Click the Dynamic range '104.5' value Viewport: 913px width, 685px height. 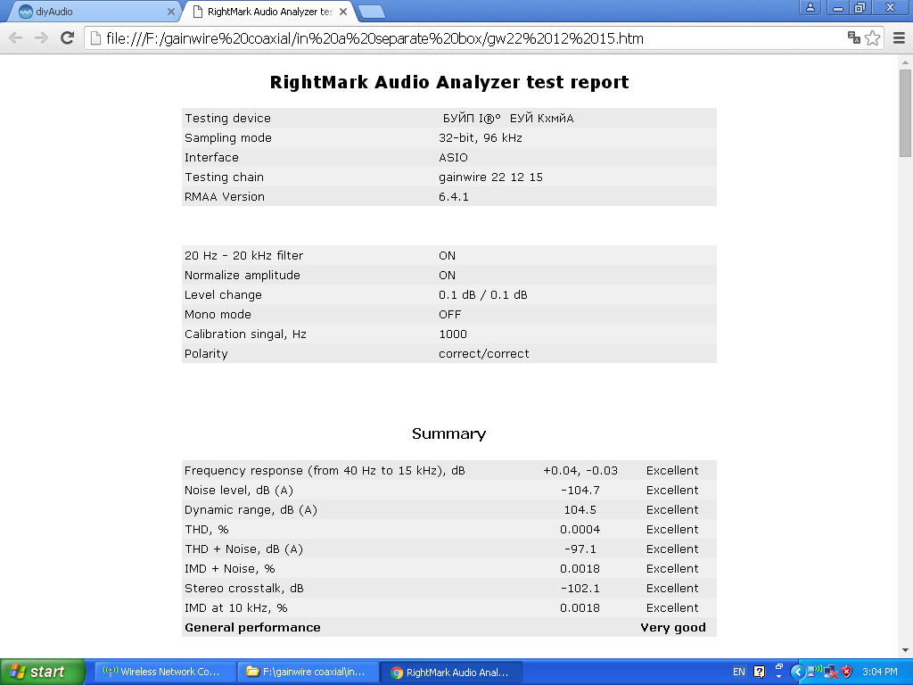pyautogui.click(x=580, y=509)
